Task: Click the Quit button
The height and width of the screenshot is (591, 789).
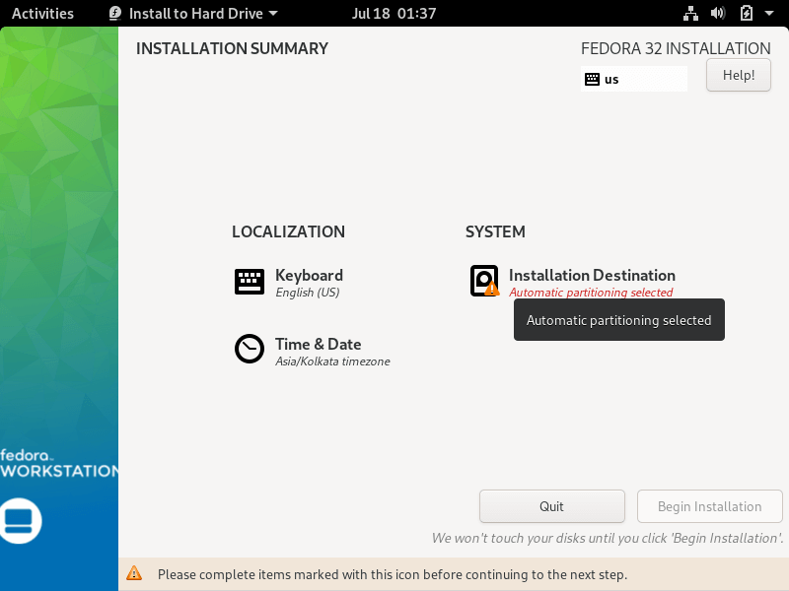Action: coord(552,506)
